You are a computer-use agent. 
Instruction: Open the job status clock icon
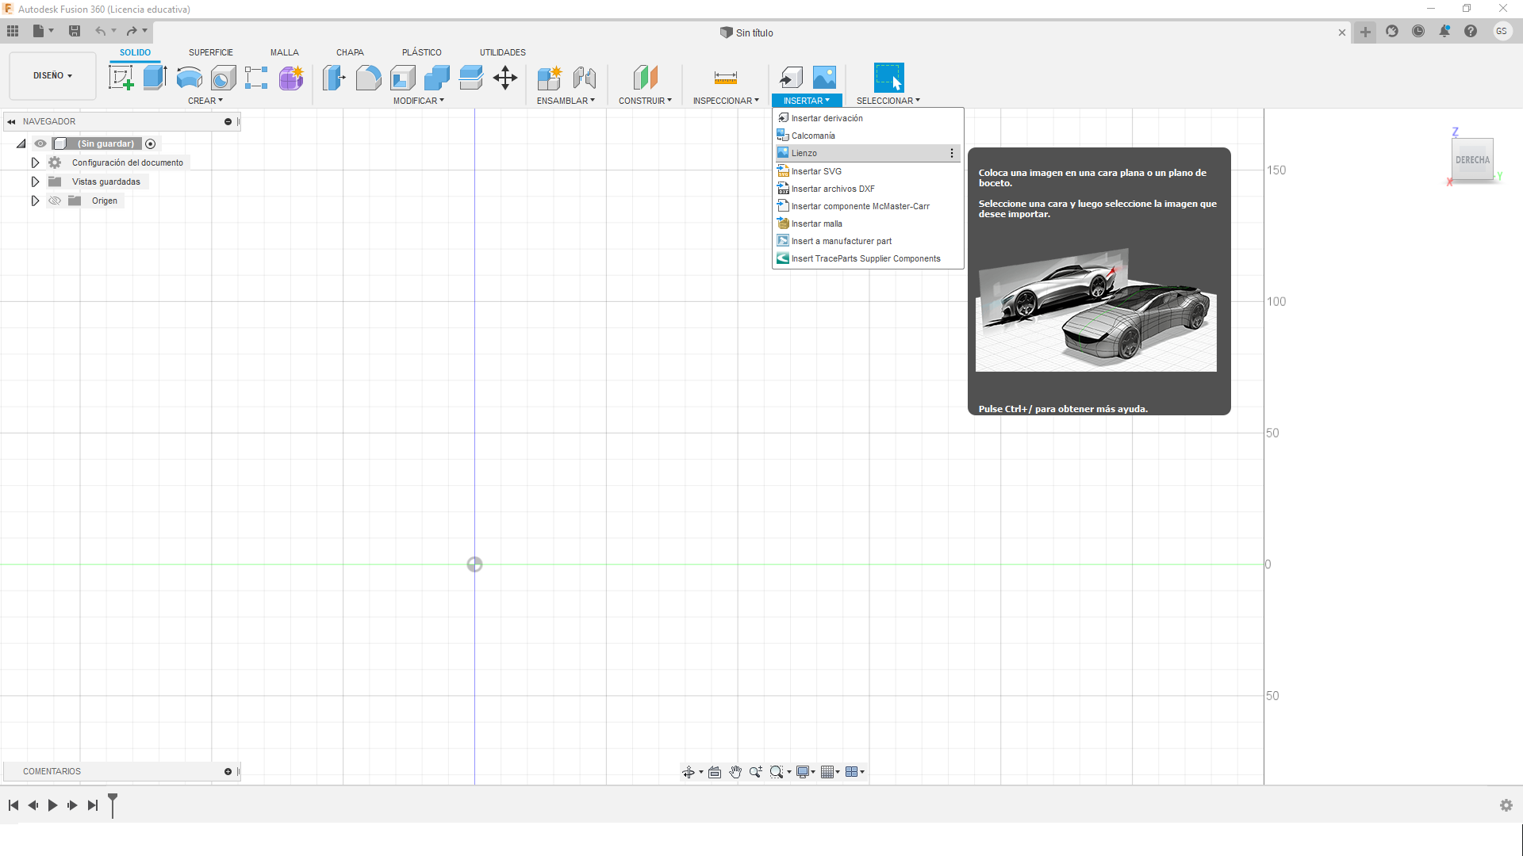1418,32
